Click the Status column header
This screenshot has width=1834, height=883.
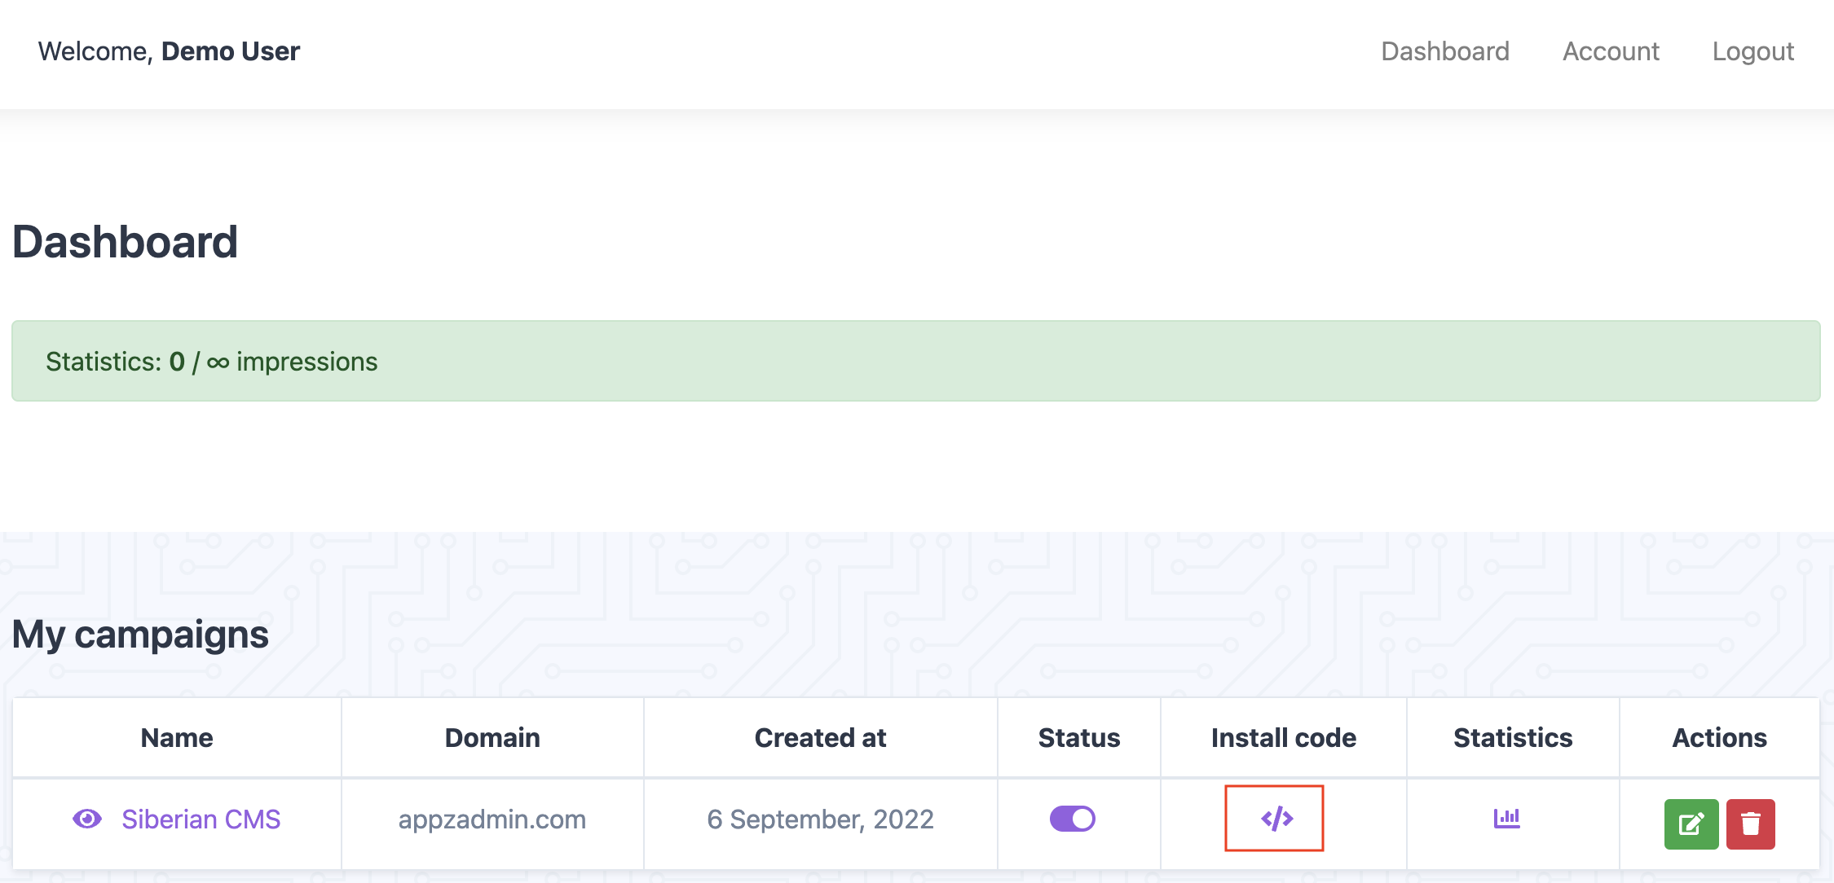(1079, 737)
